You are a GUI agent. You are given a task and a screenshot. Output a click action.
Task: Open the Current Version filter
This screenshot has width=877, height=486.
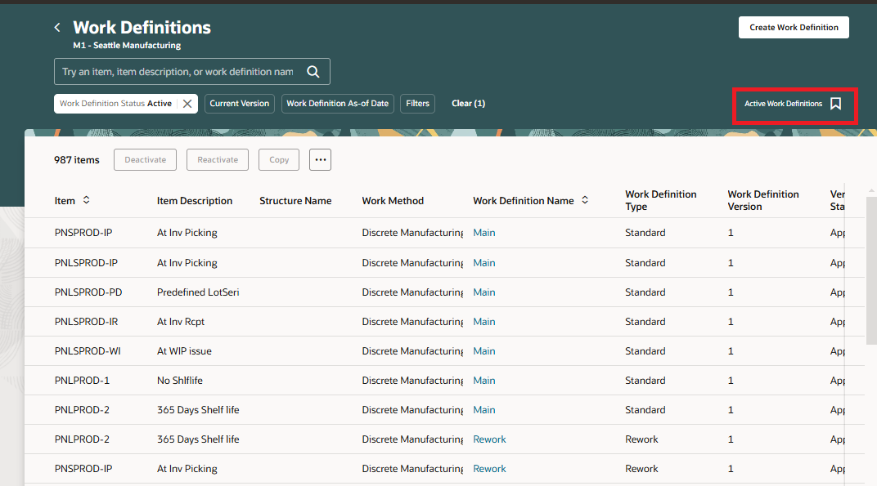(240, 104)
